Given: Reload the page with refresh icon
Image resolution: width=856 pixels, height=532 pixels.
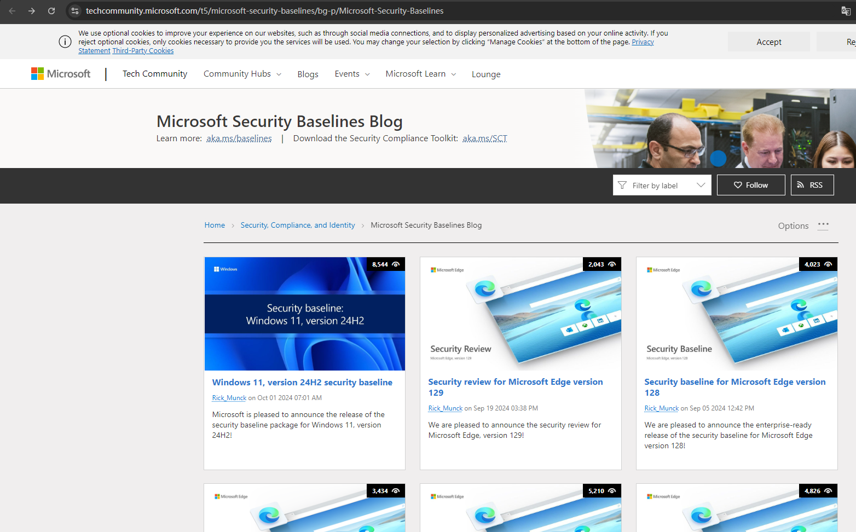Looking at the screenshot, I should [x=51, y=11].
